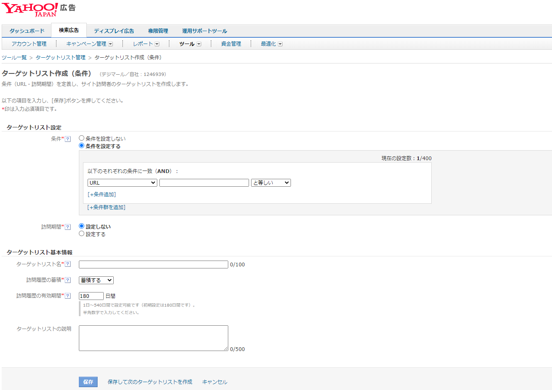Open アカウント管理 in the sub-menu

29,44
